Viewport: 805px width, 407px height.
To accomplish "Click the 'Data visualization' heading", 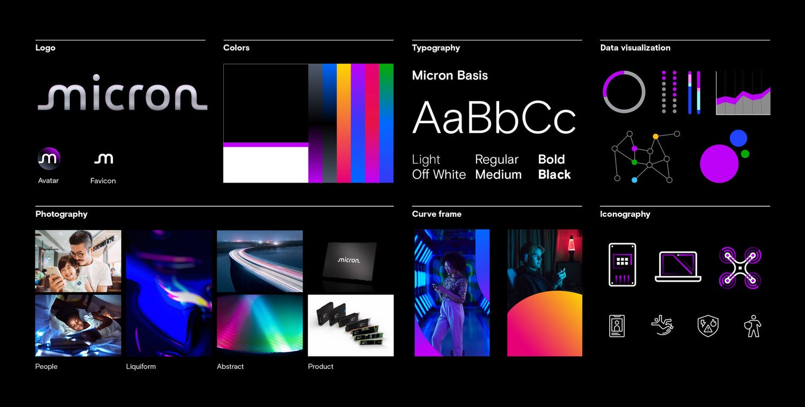I will pyautogui.click(x=635, y=48).
